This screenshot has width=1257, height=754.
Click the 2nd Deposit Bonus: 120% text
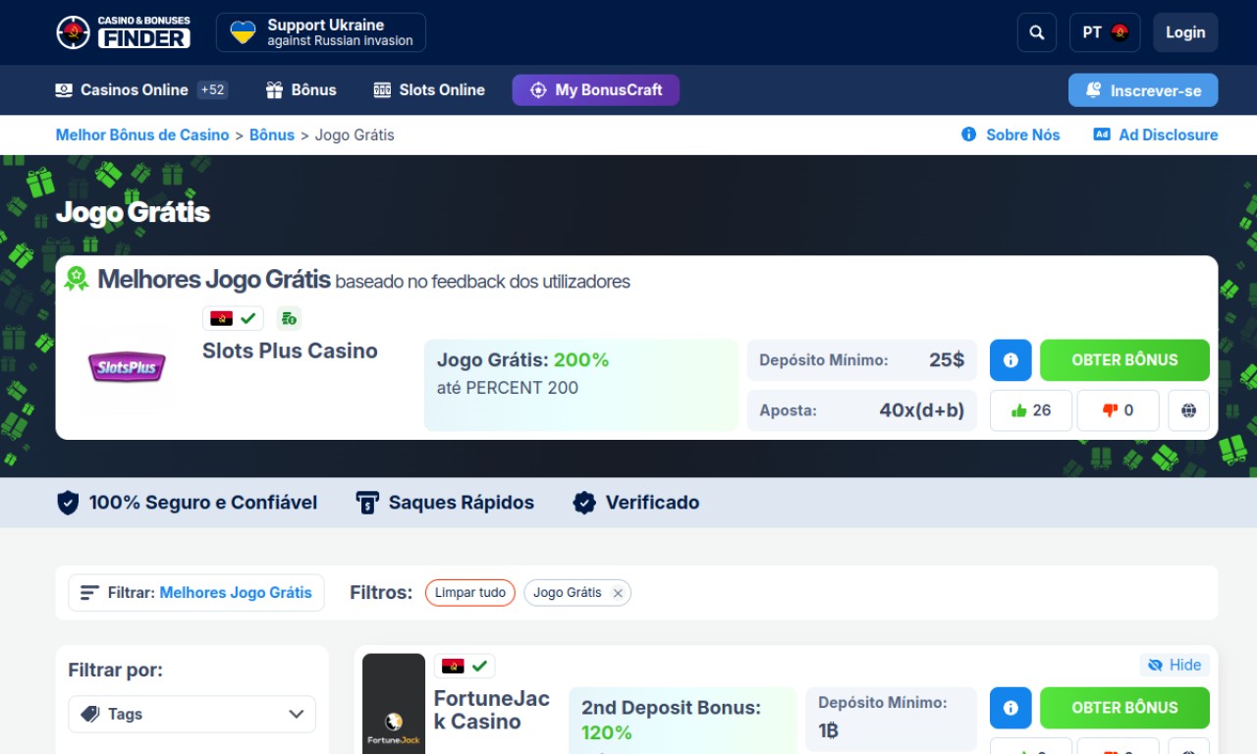tap(671, 720)
